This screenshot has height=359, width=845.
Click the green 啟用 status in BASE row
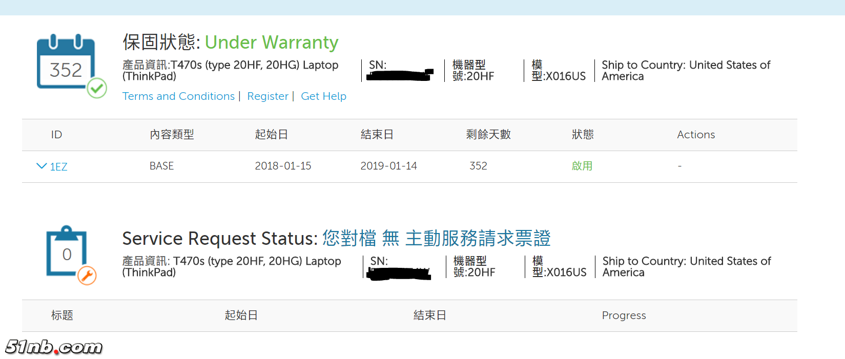tap(582, 166)
